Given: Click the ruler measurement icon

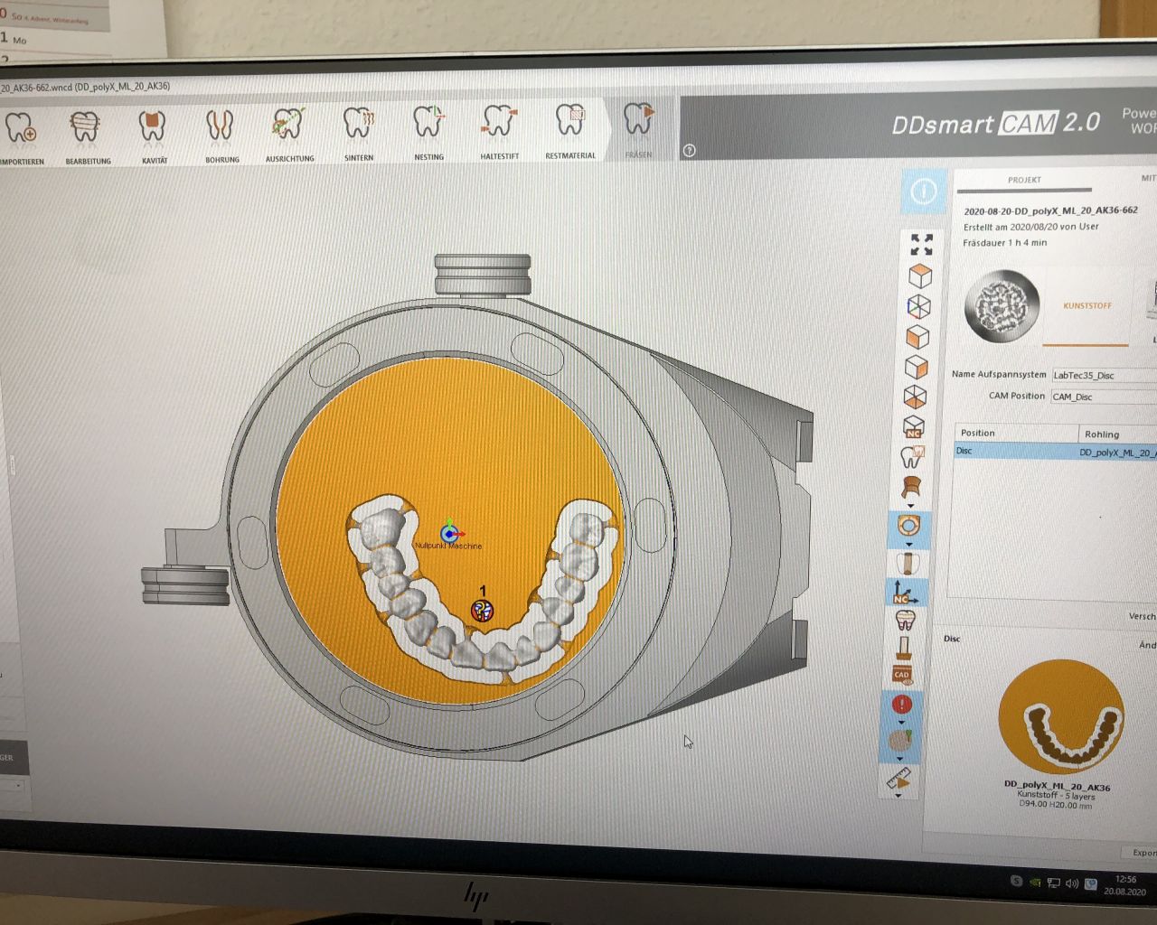Looking at the screenshot, I should pos(898,778).
